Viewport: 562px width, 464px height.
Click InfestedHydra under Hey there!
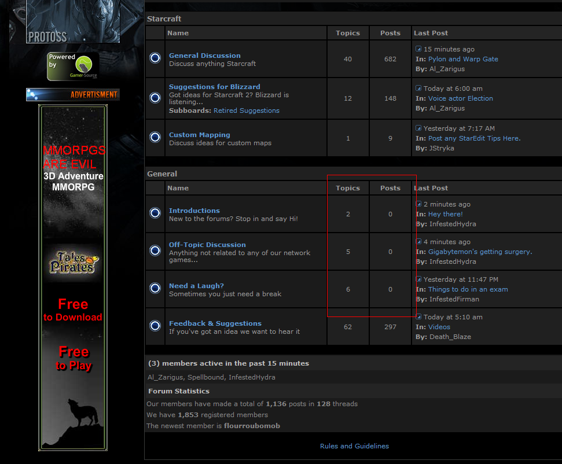[453, 224]
